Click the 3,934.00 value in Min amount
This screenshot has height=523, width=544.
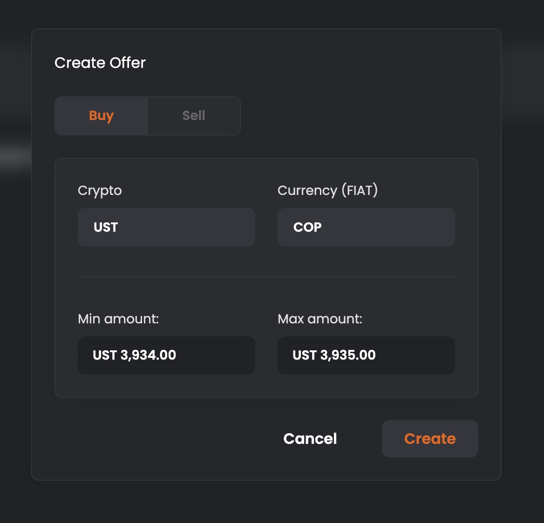[x=148, y=355]
